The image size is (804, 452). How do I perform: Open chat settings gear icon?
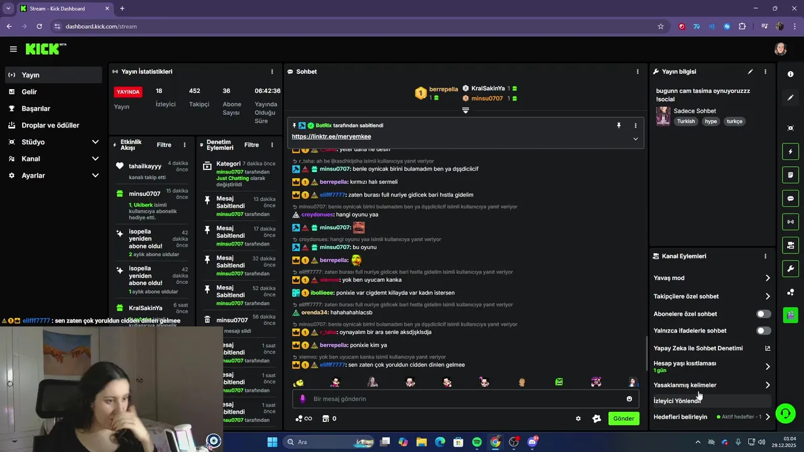579,419
